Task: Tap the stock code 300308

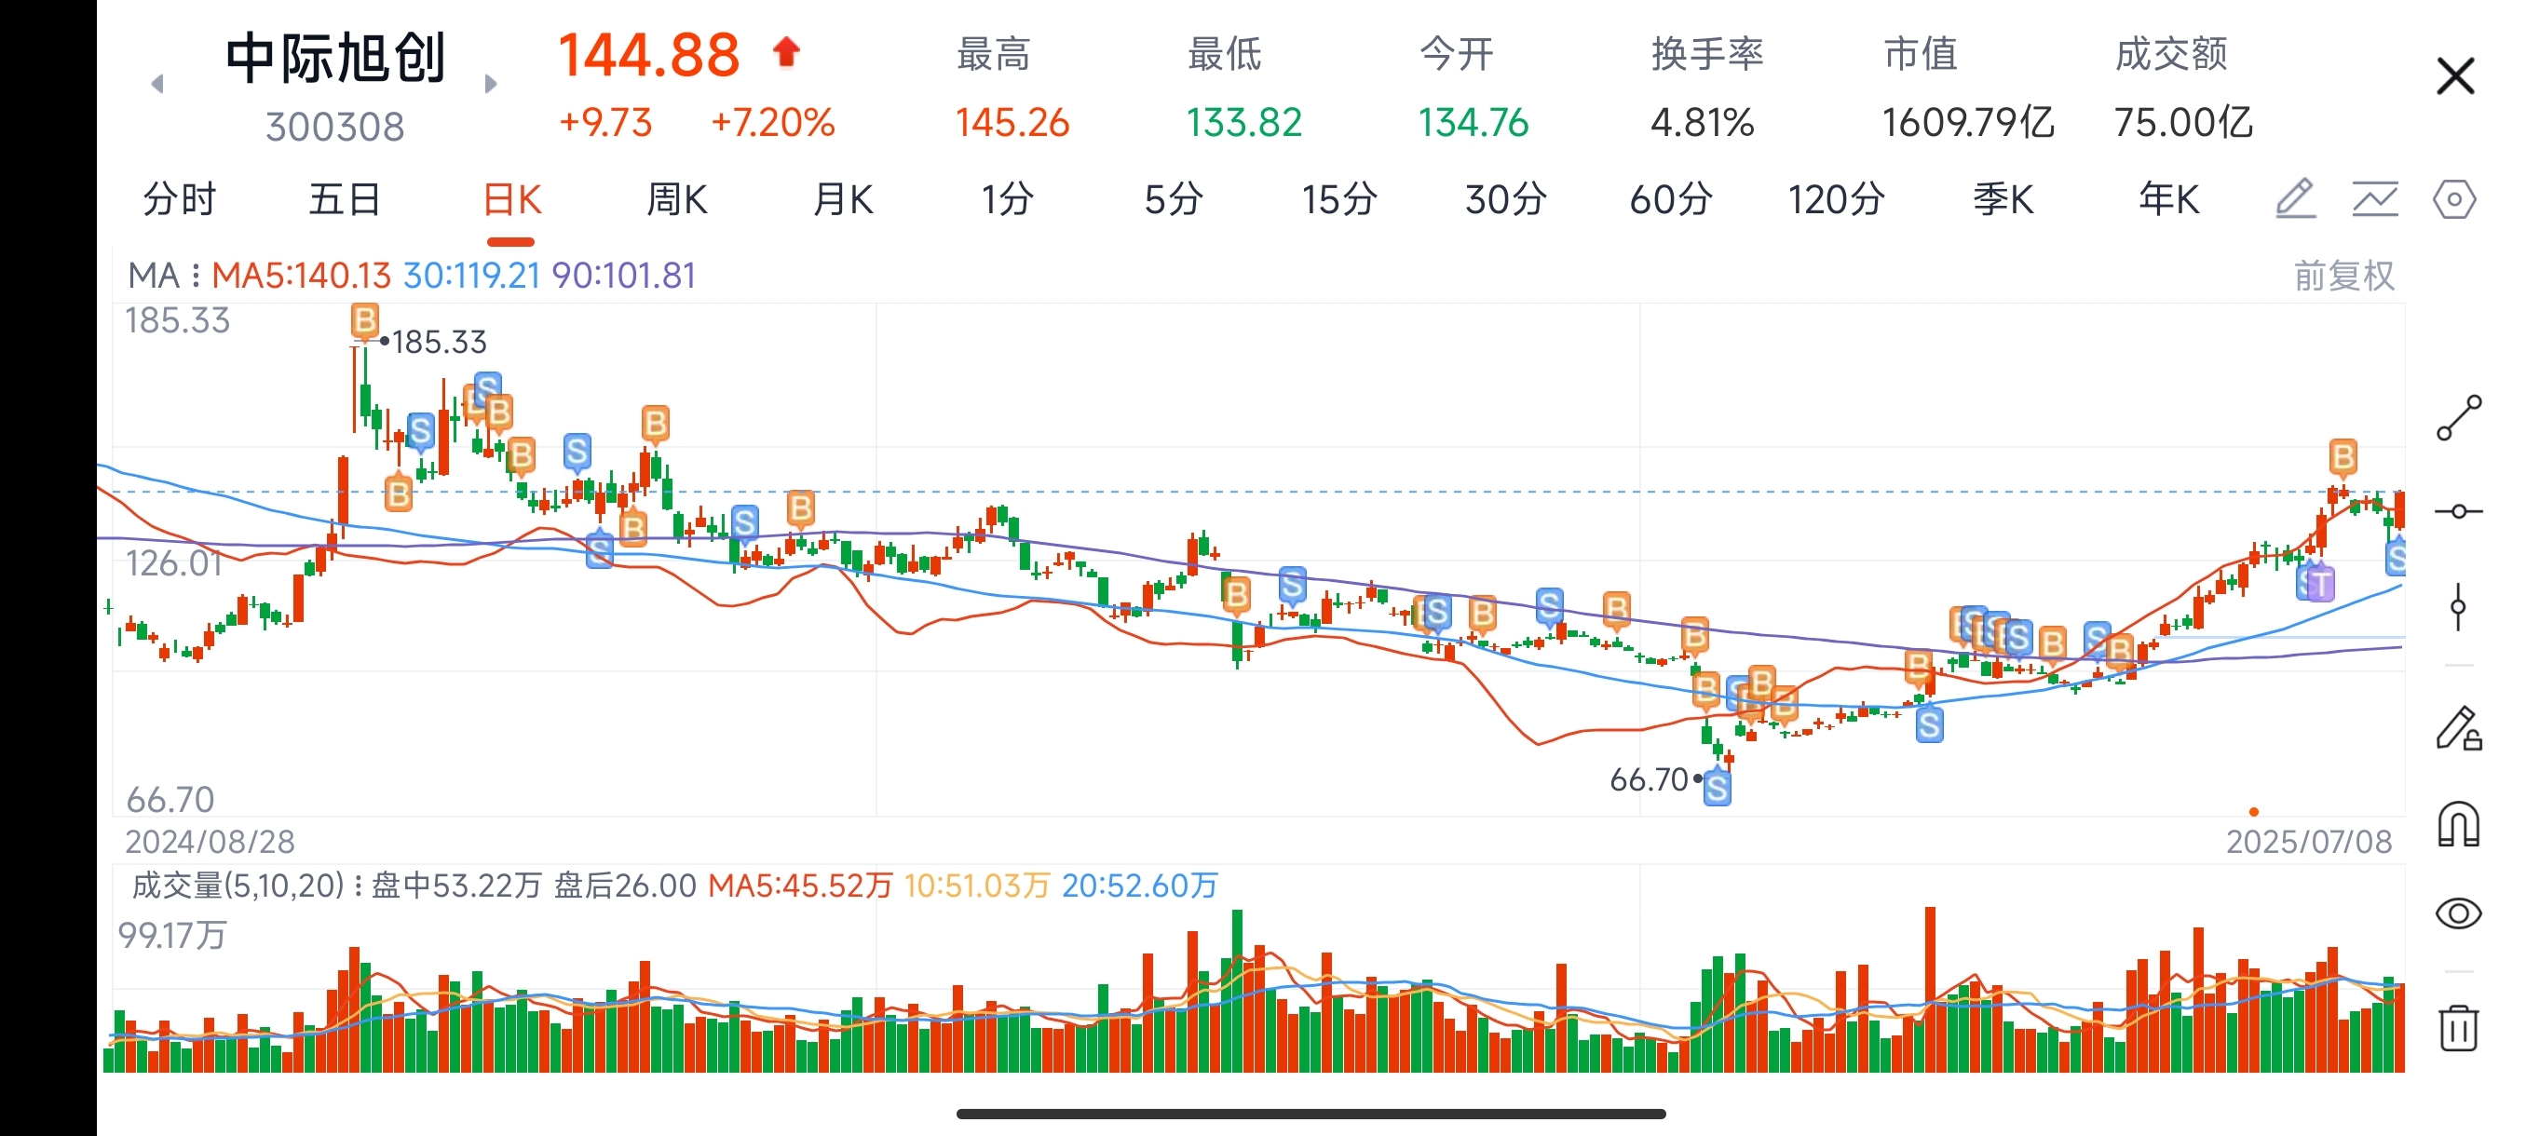Action: point(335,127)
